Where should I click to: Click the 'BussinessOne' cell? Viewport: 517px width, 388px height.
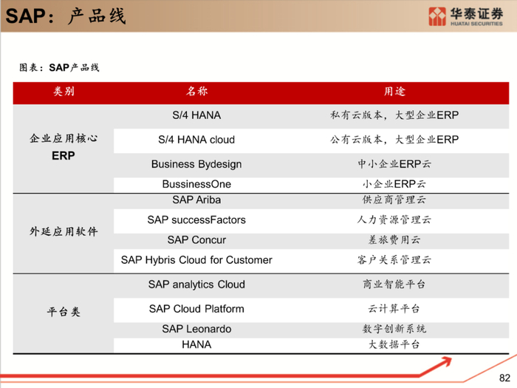click(196, 184)
